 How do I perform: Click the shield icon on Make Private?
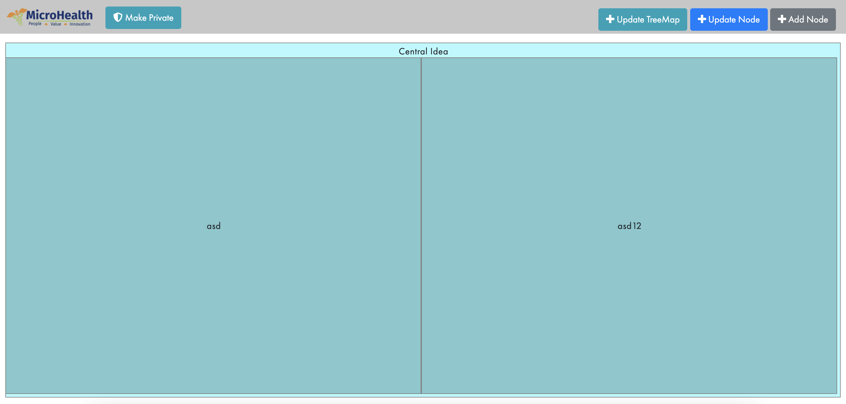tap(118, 18)
